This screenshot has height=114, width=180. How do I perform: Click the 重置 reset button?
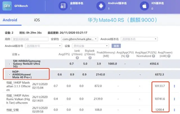pyautogui.click(x=116, y=46)
